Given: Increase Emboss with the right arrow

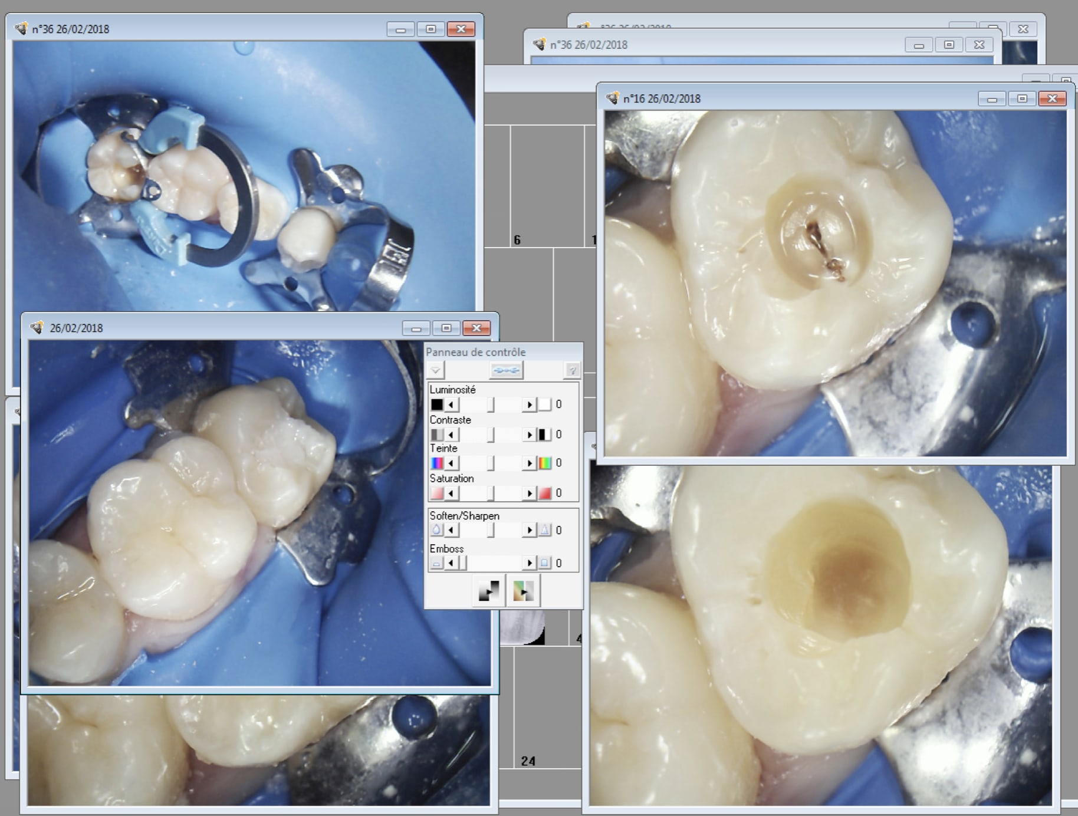Looking at the screenshot, I should point(529,563).
